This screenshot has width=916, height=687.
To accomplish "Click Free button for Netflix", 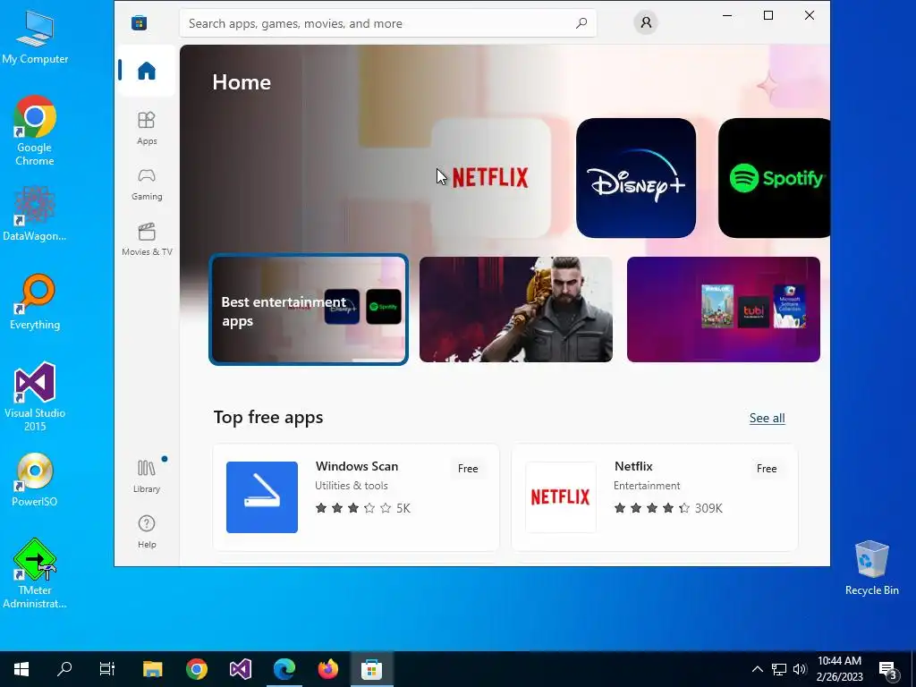I will 767,469.
